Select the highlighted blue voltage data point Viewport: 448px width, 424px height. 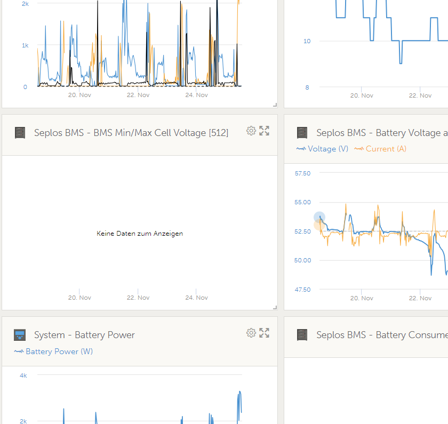tap(319, 217)
